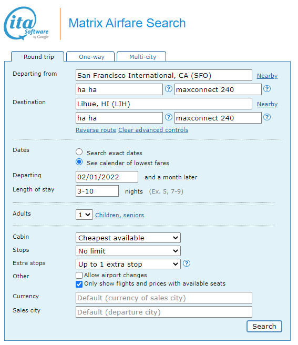The width and height of the screenshot is (298, 345).
Task: Uncheck Only show flights with available seats
Action: click(x=79, y=284)
